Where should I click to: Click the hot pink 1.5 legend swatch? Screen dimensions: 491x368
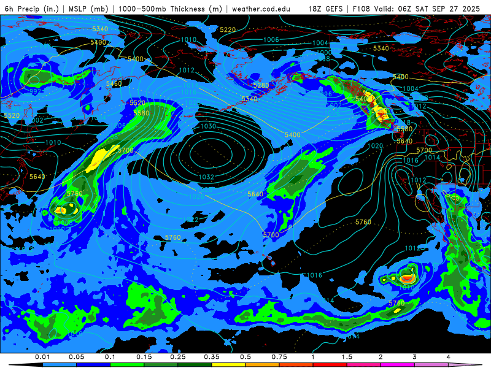point(364,365)
